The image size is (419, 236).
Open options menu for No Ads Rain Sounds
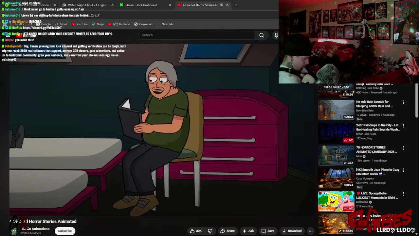[x=403, y=102]
